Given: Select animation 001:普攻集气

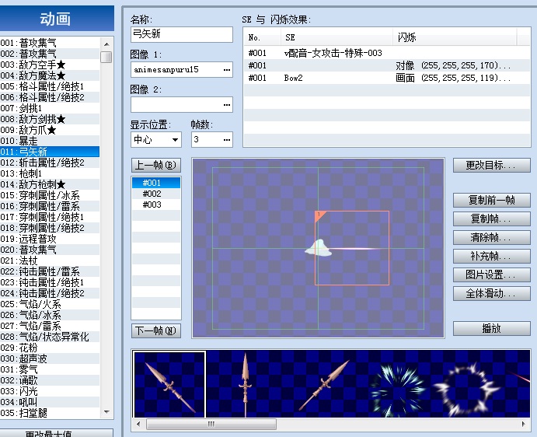Looking at the screenshot, I should (x=50, y=43).
